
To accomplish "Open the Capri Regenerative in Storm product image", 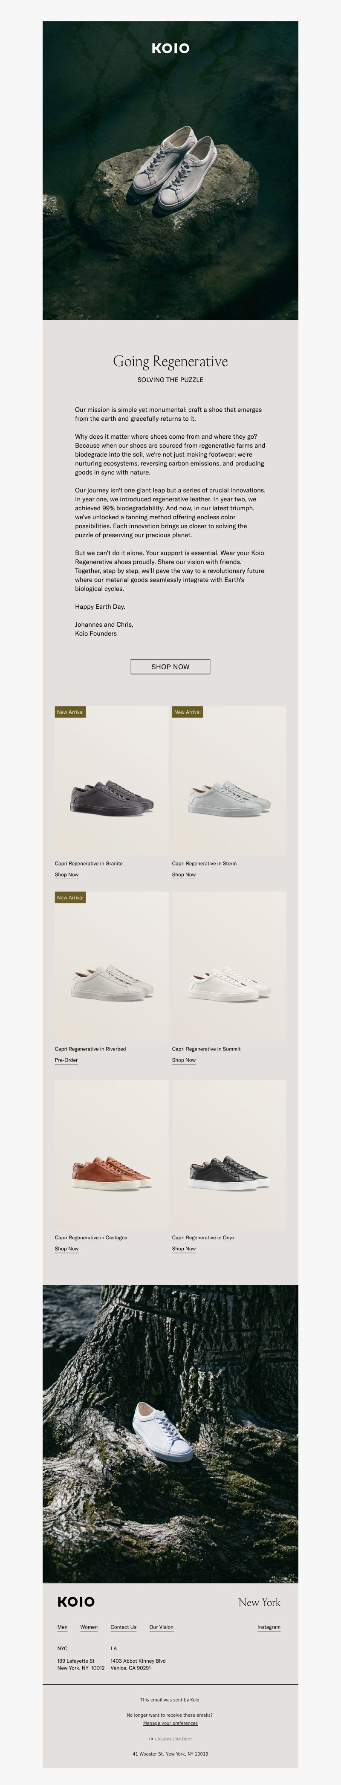I will point(229,780).
